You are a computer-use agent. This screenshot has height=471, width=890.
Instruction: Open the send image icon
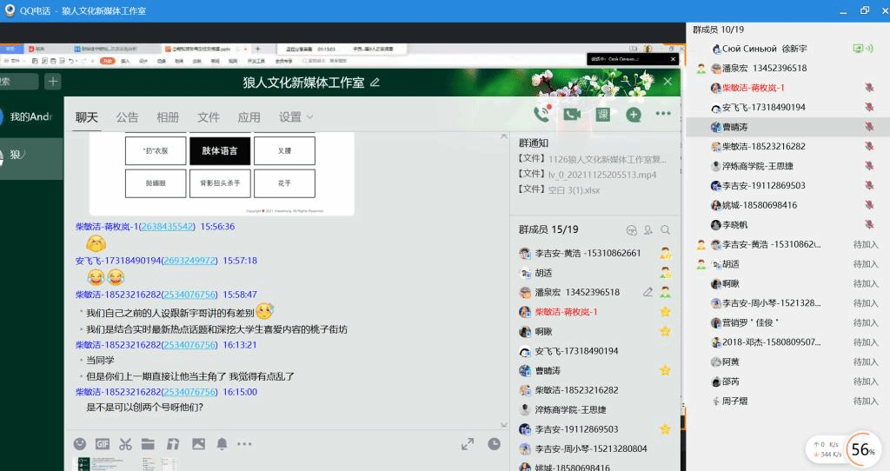(198, 444)
